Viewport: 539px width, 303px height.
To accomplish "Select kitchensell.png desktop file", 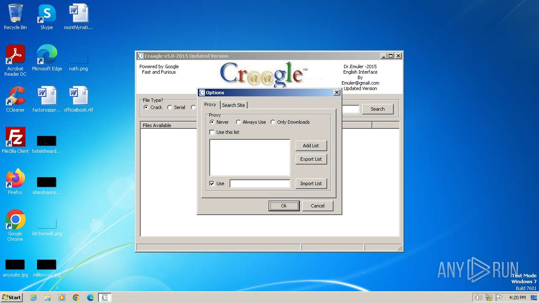I will [x=47, y=227].
